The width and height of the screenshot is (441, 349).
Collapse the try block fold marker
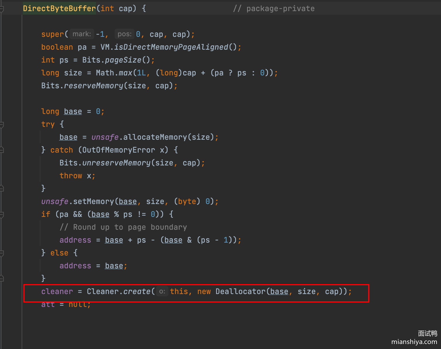1,125
